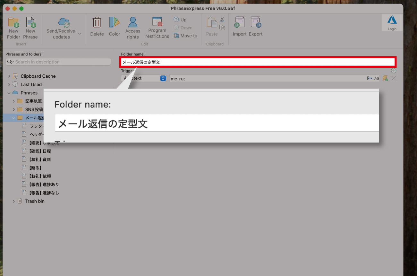
Task: Open the Login button
Action: [x=392, y=23]
